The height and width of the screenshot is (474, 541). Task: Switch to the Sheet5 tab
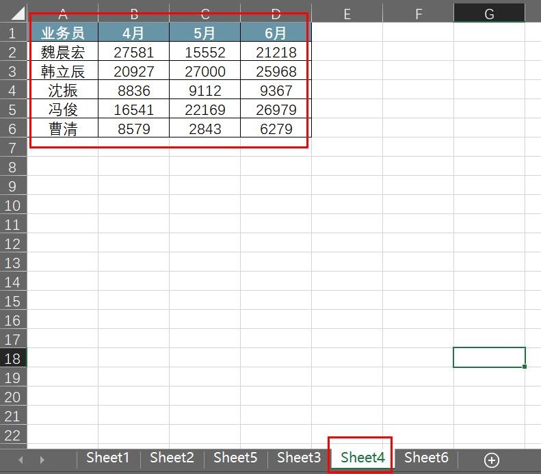(x=235, y=458)
